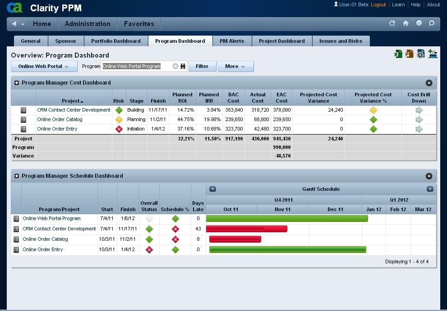This screenshot has height=311, width=447.
Task: Open the Program Manager Cost Dashboard settings gear
Action: click(x=429, y=83)
